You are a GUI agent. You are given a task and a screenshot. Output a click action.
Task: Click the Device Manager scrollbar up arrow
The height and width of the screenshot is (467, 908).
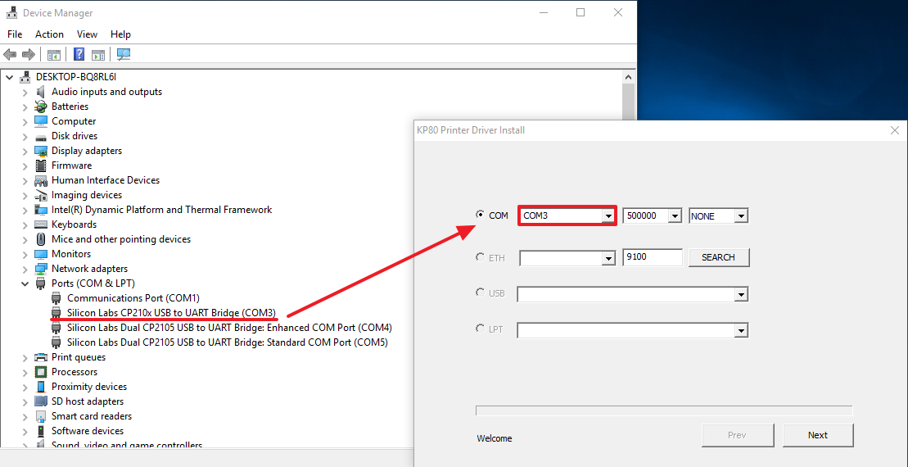pos(628,76)
